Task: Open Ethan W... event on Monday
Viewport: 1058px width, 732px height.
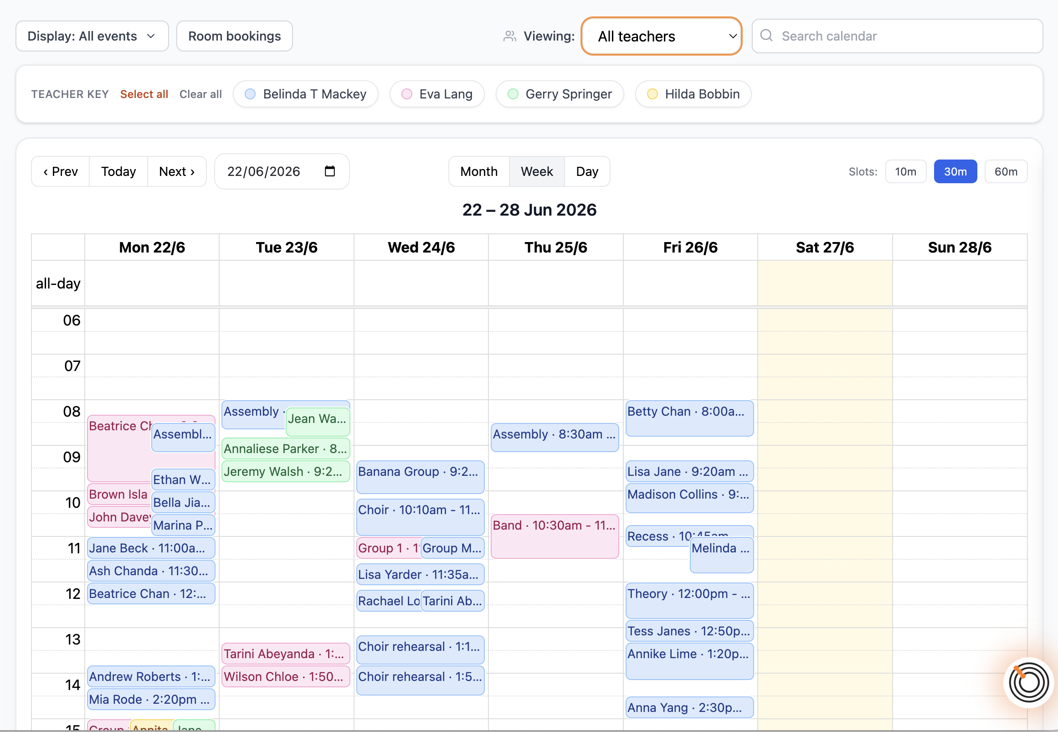Action: click(183, 479)
